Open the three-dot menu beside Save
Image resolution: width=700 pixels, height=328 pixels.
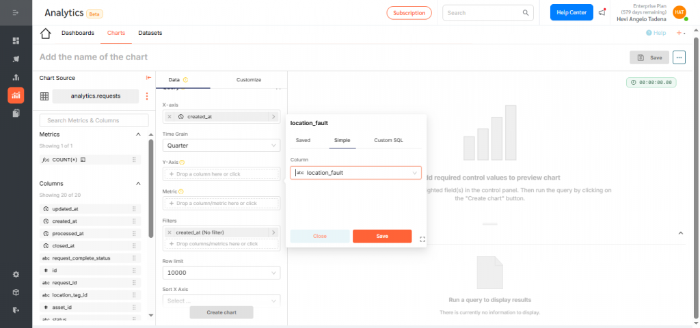(x=679, y=57)
